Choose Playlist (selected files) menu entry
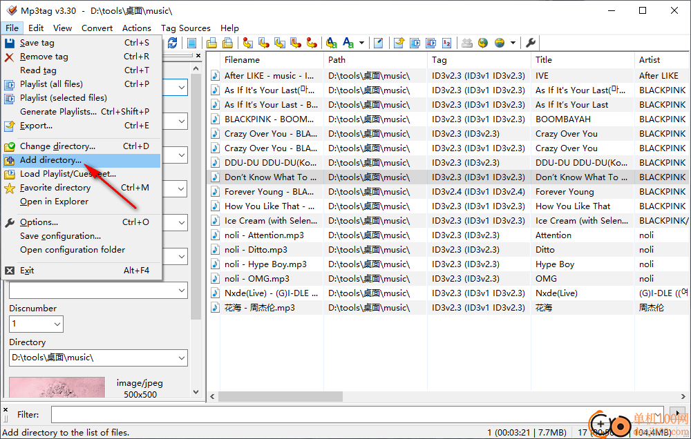 coord(82,98)
